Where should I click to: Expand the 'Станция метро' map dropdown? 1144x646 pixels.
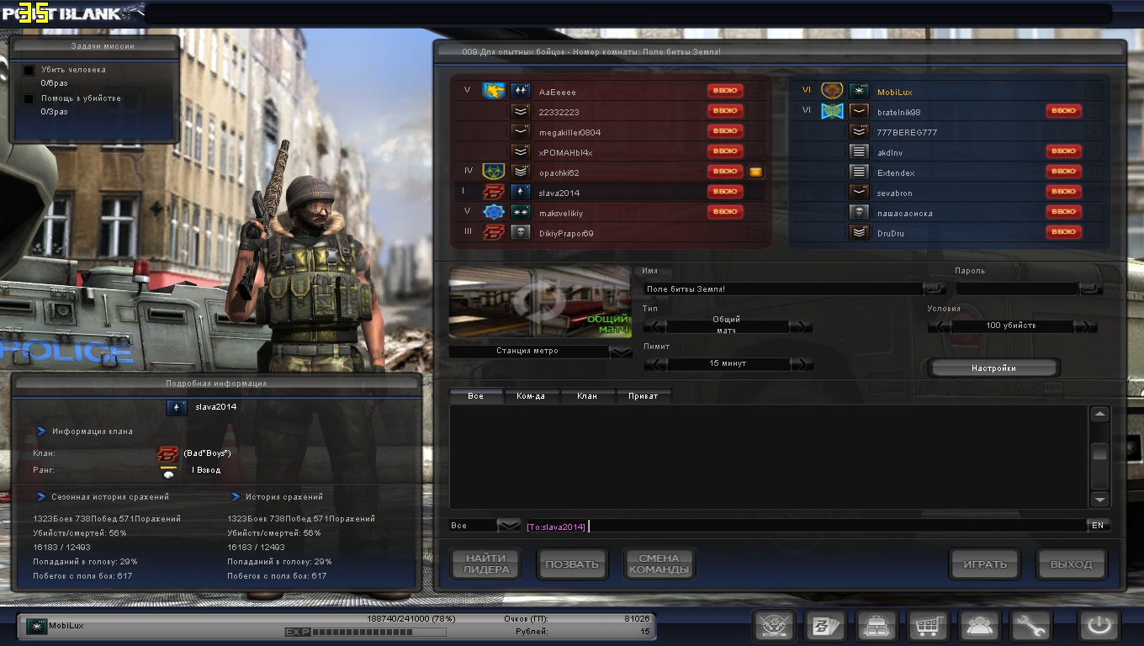[x=621, y=352]
